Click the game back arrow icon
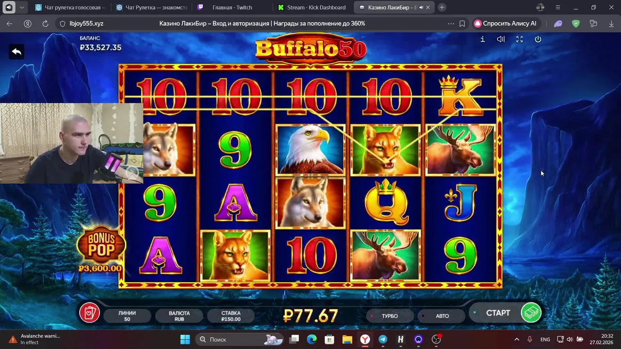This screenshot has height=349, width=621. pos(16,52)
